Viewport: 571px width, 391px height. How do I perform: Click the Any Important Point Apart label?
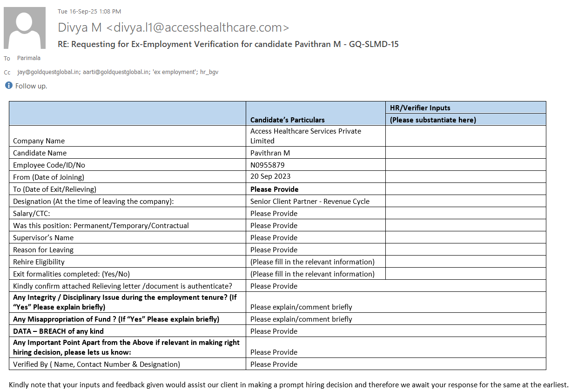[x=126, y=347]
